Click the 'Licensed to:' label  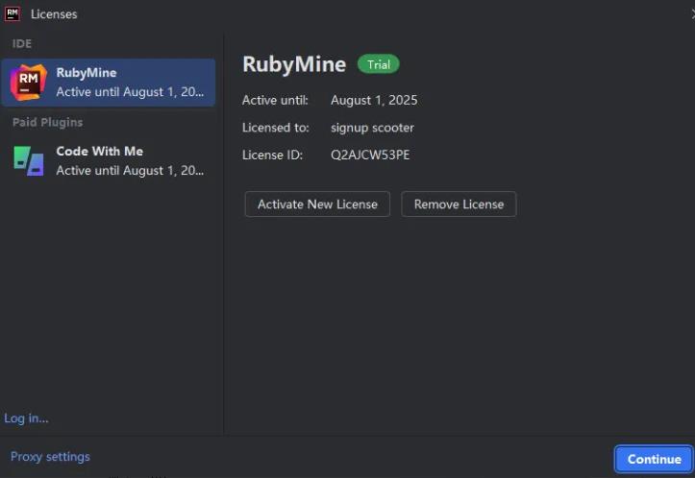[x=276, y=128]
